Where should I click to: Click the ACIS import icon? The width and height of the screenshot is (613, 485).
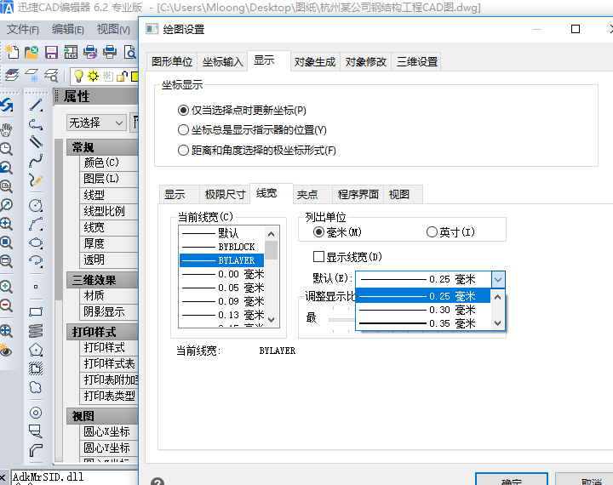(71, 52)
